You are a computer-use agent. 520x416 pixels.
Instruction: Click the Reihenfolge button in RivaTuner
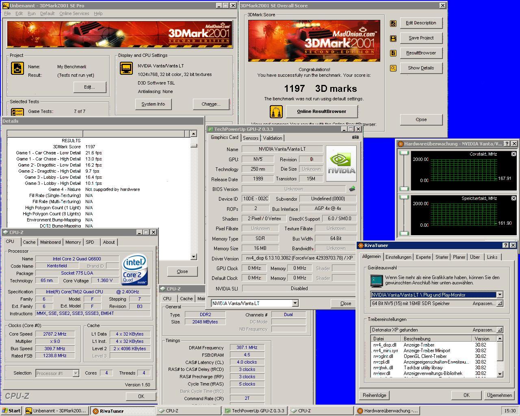click(375, 395)
